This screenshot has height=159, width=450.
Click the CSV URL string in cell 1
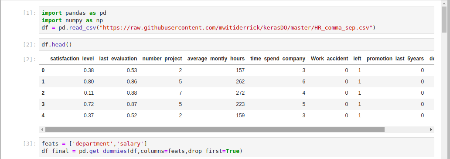[x=236, y=28]
